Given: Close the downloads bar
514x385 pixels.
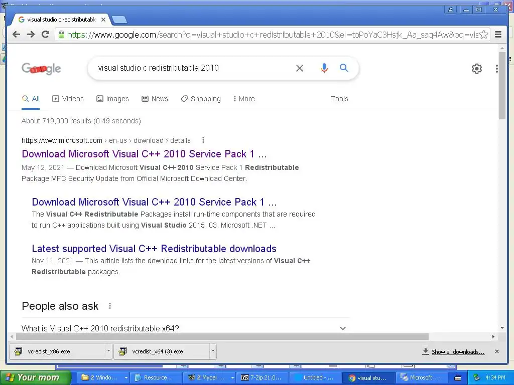Looking at the screenshot, I should tap(497, 351).
